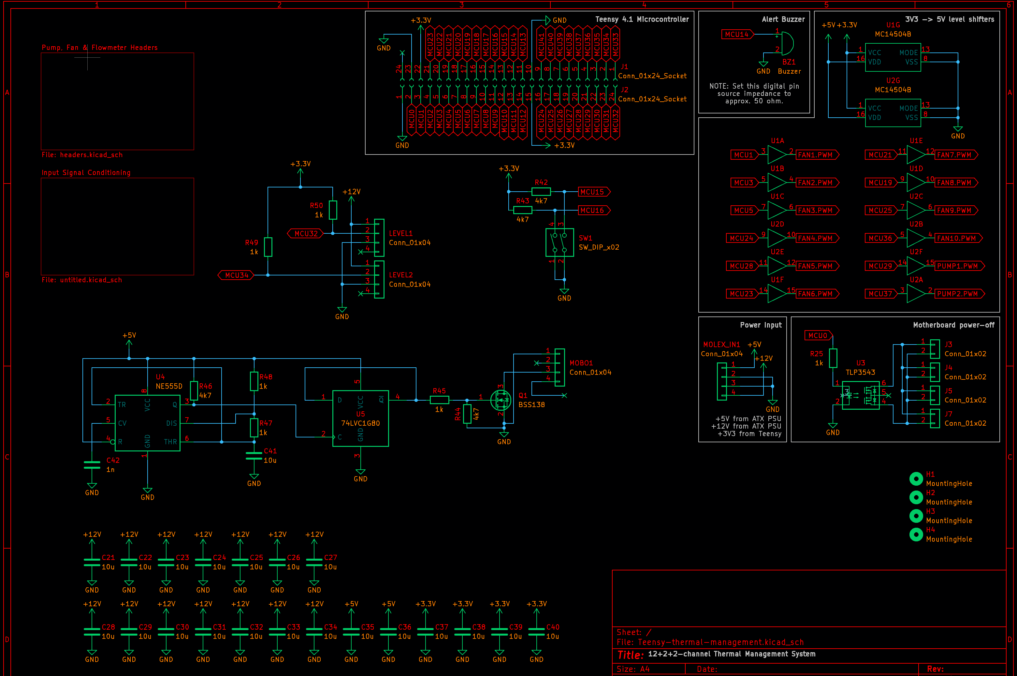
Task: Click the 'File: headers.kicad_sch' text
Action: coord(82,155)
